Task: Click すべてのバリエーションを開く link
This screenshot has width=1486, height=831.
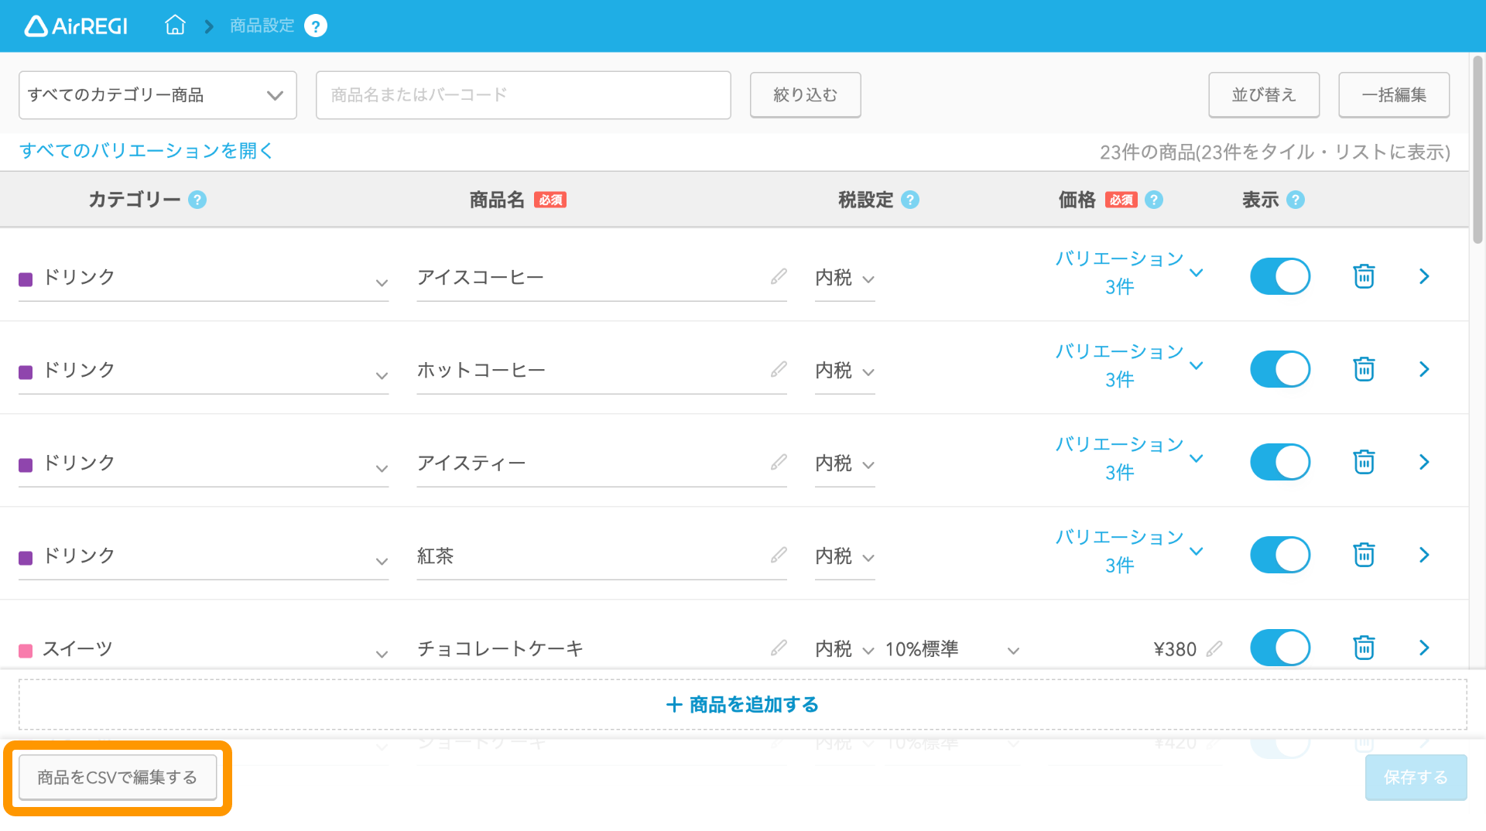Action: [146, 152]
